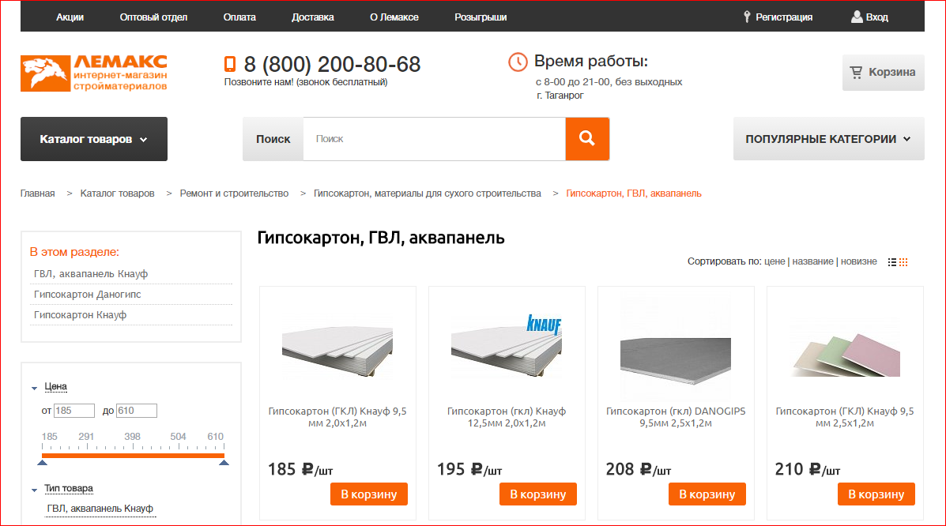Add 208 ₽ DANOGIPS product to cart
The height and width of the screenshot is (526, 946).
pos(707,494)
